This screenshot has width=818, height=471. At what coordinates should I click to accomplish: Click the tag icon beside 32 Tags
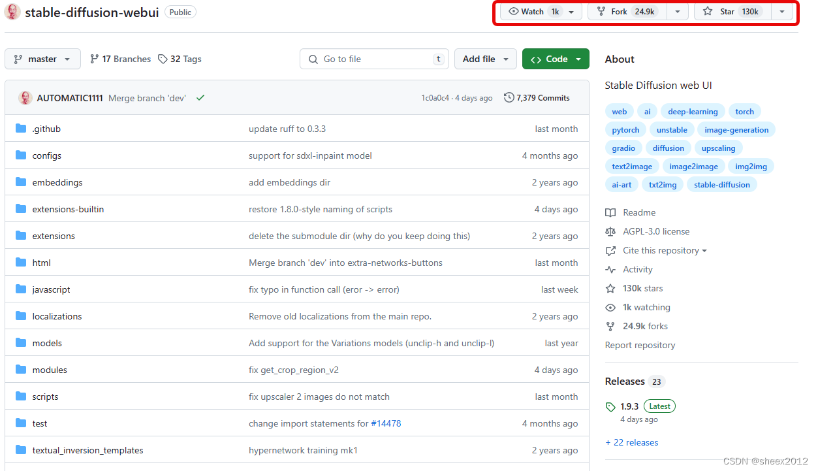point(163,59)
